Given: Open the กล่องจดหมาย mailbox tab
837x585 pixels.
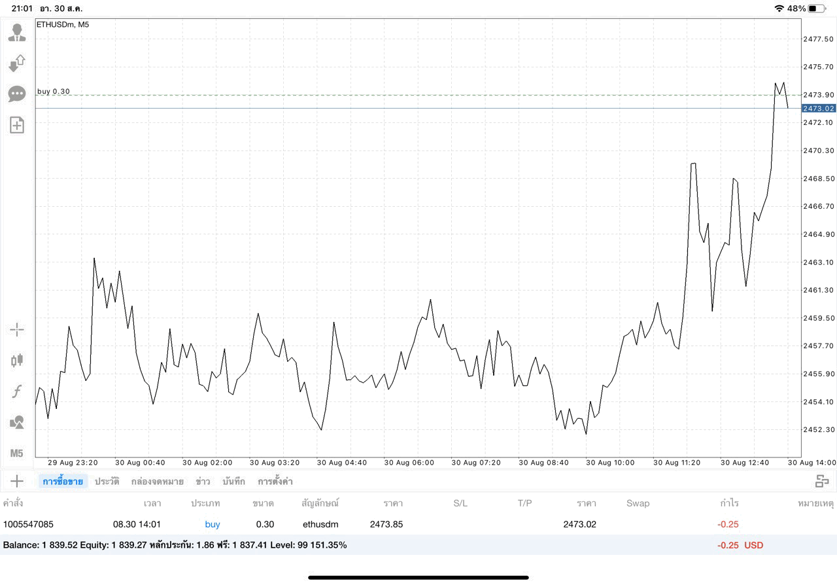Looking at the screenshot, I should (x=157, y=482).
